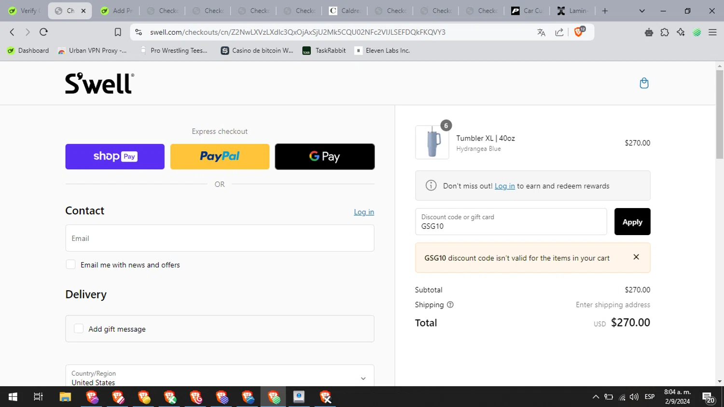
Task: Open Brave Leo AI sparkle icon
Action: 681,32
